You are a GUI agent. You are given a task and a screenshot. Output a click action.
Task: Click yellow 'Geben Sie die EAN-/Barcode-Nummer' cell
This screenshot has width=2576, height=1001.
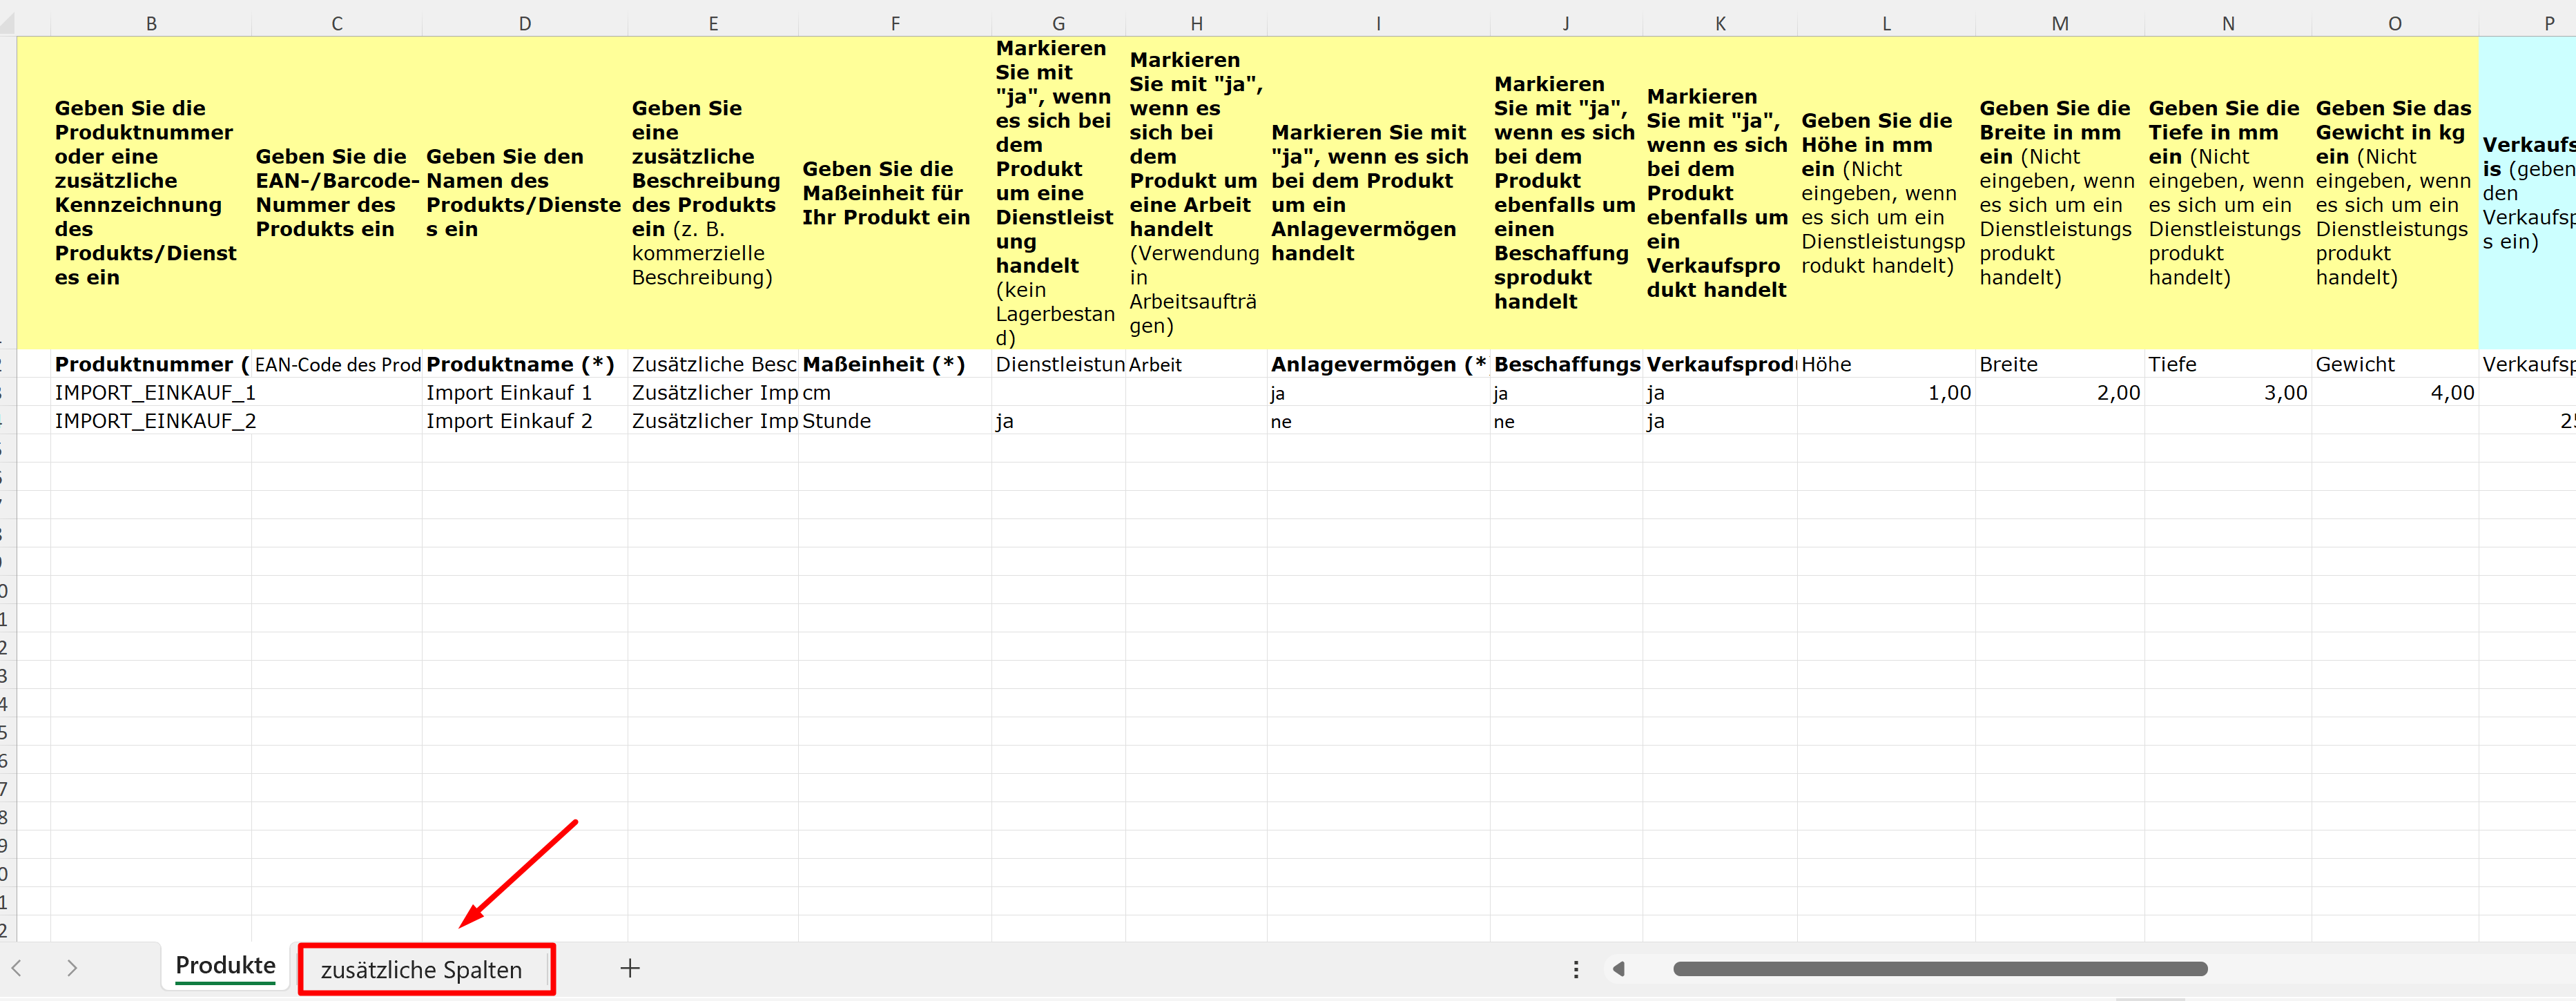pos(336,192)
